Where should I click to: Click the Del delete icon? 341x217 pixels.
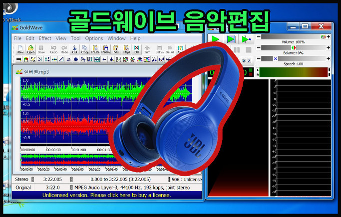point(137,49)
